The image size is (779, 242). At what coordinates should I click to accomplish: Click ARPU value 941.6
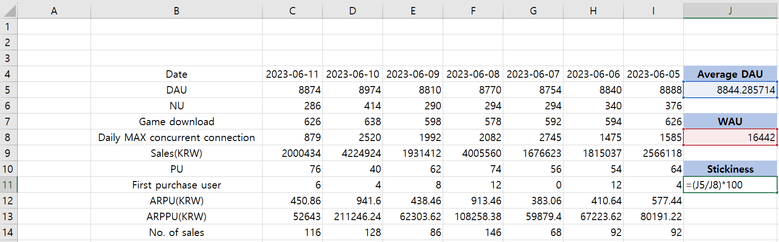coord(353,201)
